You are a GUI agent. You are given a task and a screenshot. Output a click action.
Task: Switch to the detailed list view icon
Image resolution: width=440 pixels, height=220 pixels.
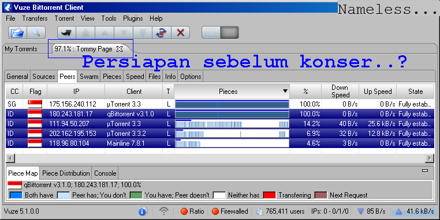click(x=230, y=33)
